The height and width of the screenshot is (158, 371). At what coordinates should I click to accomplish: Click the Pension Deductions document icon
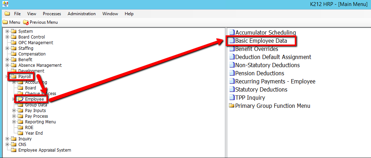pyautogui.click(x=232, y=73)
